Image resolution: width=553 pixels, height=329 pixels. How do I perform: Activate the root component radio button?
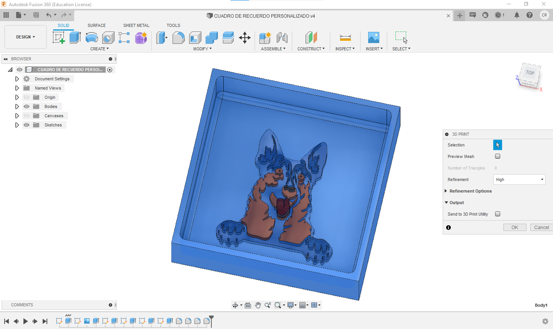tap(110, 70)
